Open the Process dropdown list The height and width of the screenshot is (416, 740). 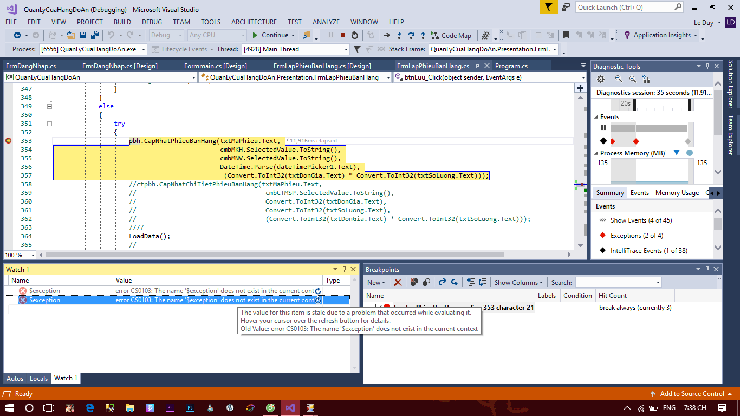pyautogui.click(x=144, y=49)
